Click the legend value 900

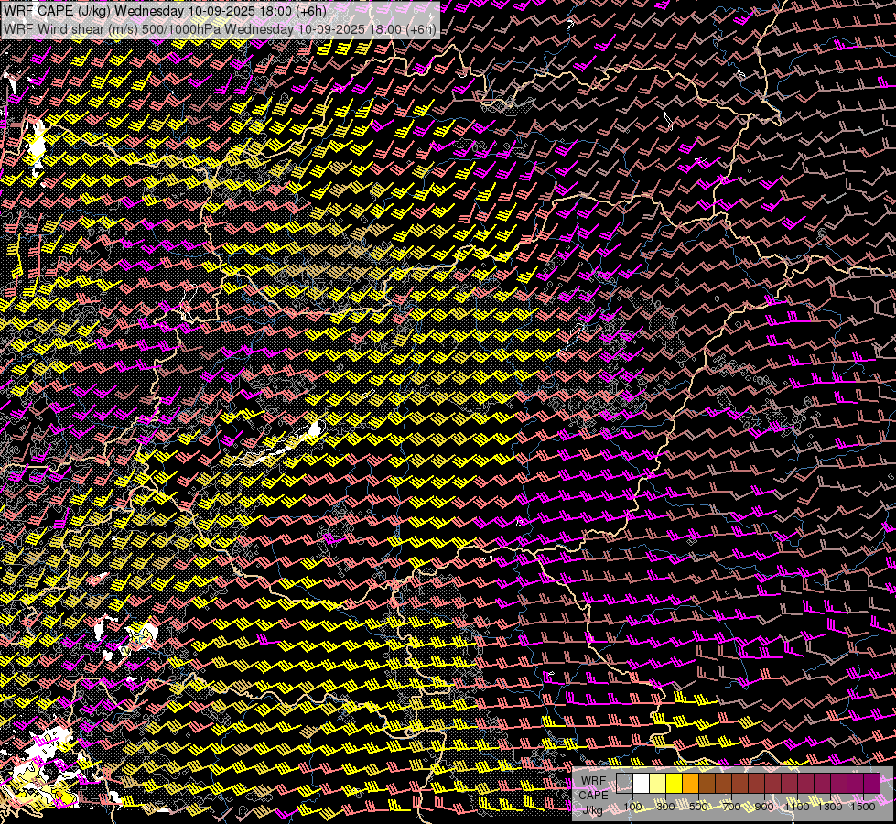(764, 807)
